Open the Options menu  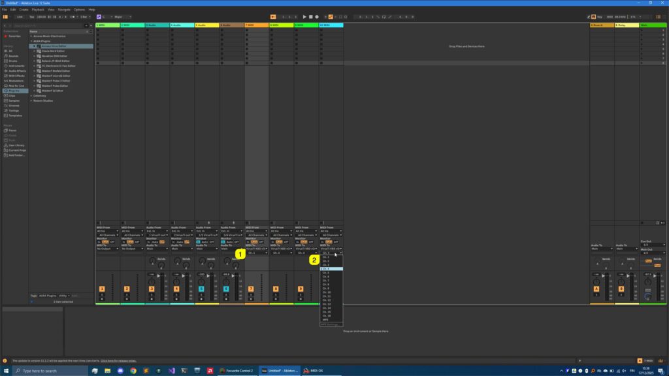(x=79, y=10)
